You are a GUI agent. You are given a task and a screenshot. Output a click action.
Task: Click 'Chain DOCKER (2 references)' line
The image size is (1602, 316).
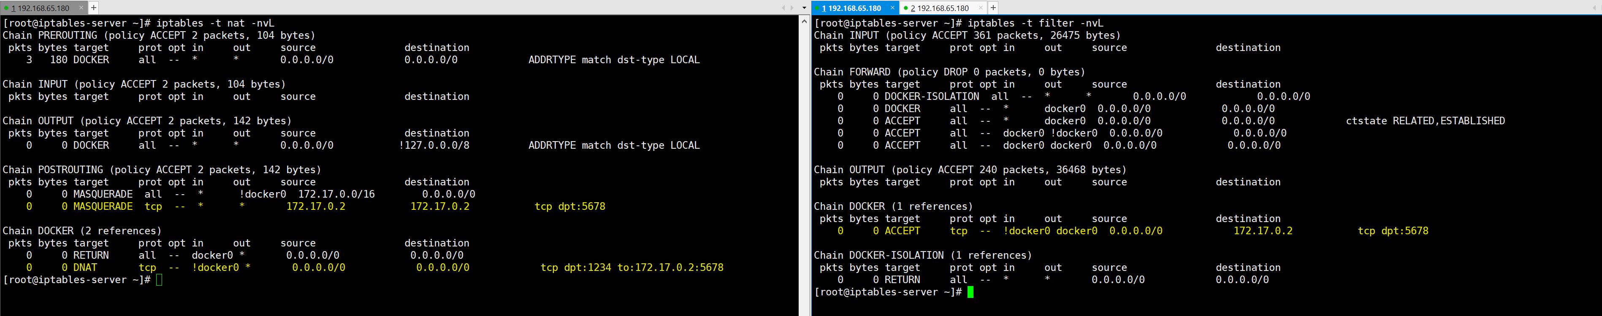point(82,230)
